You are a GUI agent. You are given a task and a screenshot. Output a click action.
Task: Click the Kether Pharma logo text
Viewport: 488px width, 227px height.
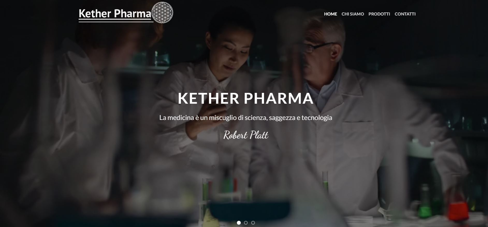(x=115, y=14)
